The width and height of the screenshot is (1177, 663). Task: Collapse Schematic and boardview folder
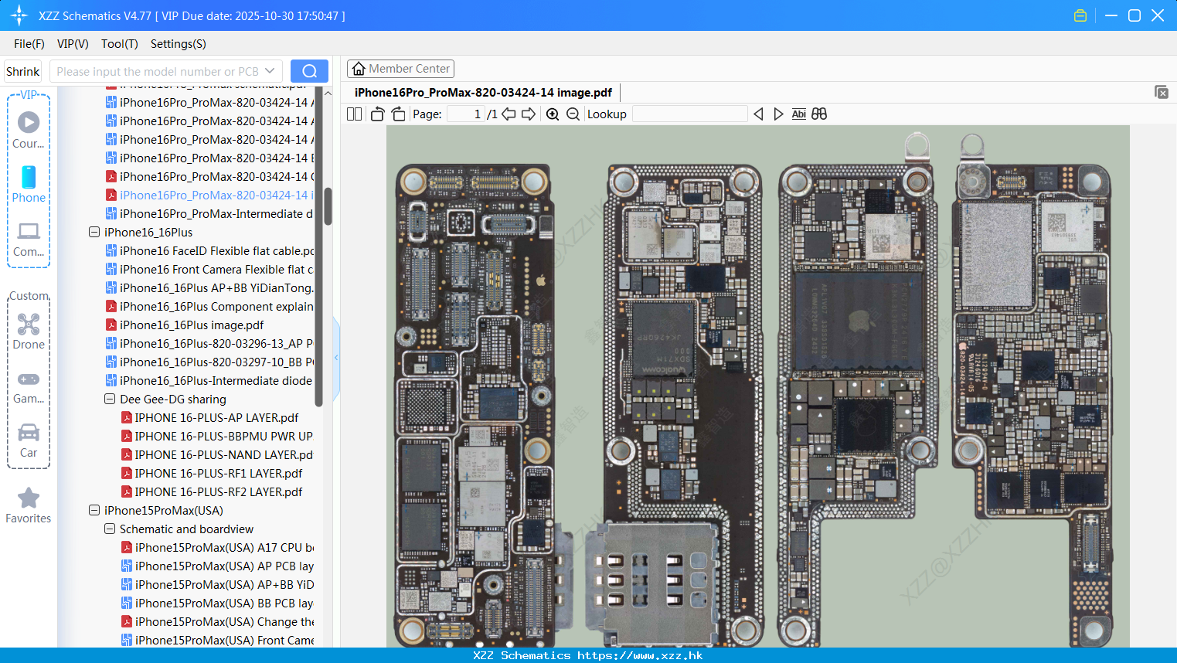pyautogui.click(x=110, y=529)
